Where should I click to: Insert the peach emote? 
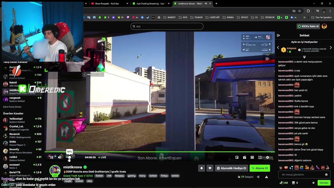click(286, 167)
